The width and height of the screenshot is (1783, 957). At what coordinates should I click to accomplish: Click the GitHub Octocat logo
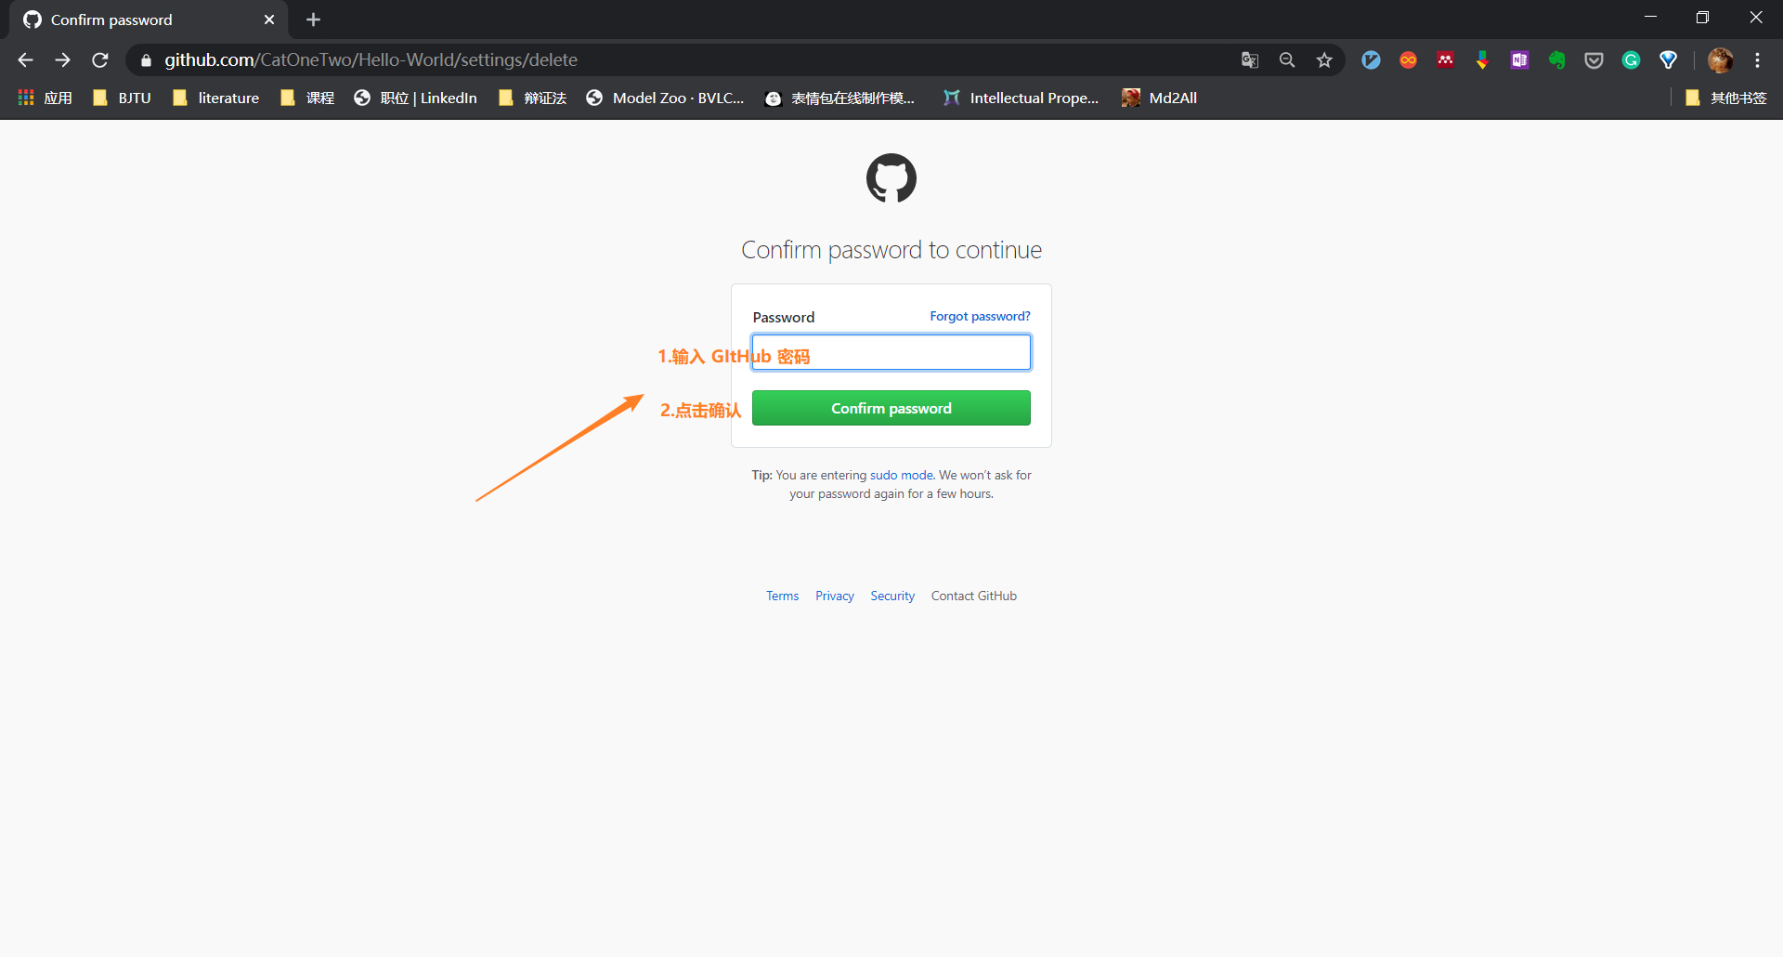(891, 178)
